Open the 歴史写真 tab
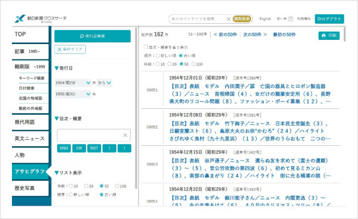The image size is (358, 219). click(30, 188)
